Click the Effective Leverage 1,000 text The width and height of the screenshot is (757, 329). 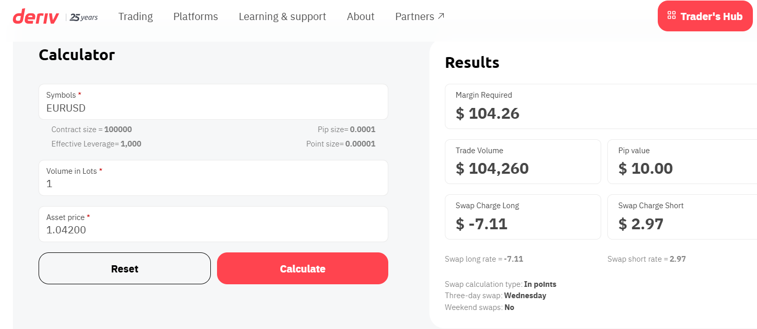click(x=96, y=144)
